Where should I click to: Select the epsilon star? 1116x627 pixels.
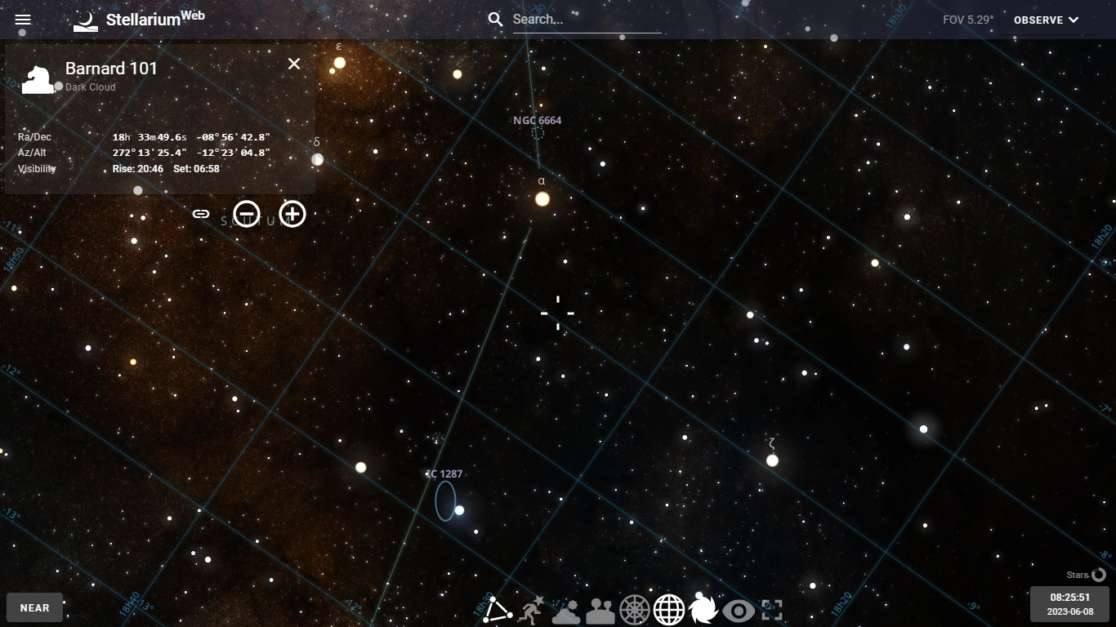340,62
